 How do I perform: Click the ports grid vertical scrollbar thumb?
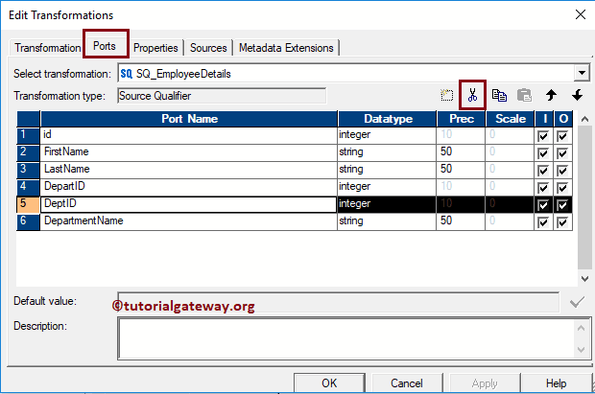tap(584, 197)
